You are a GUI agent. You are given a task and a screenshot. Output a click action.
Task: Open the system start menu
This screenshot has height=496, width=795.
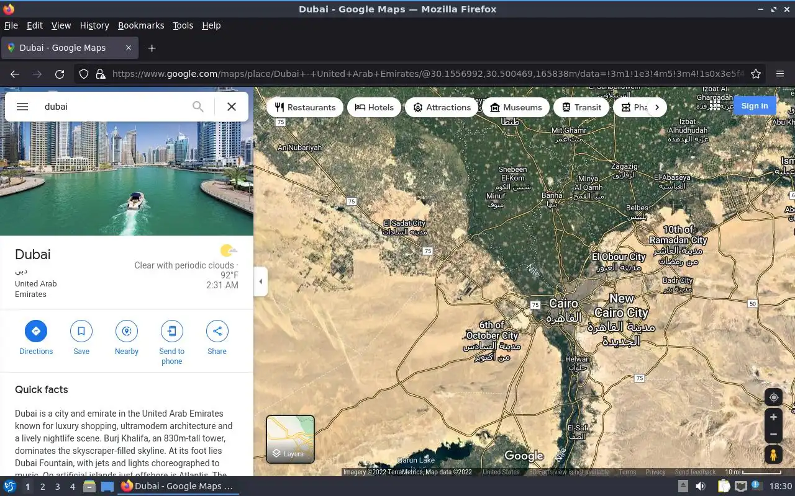10,486
